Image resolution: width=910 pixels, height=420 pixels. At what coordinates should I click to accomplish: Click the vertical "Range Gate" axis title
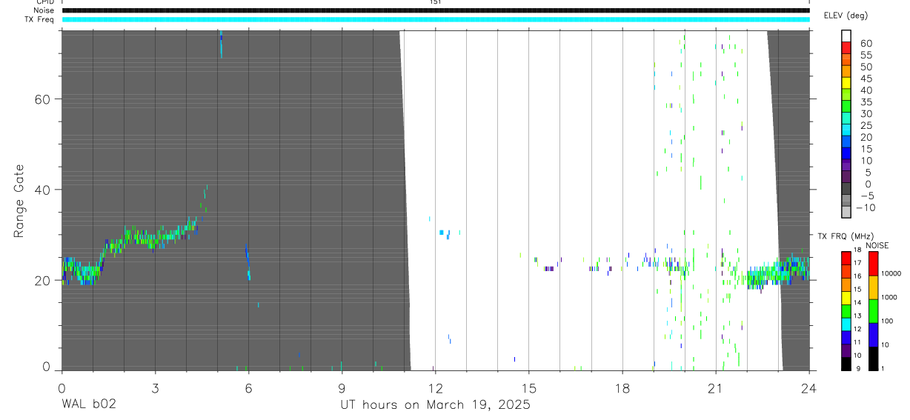19,201
